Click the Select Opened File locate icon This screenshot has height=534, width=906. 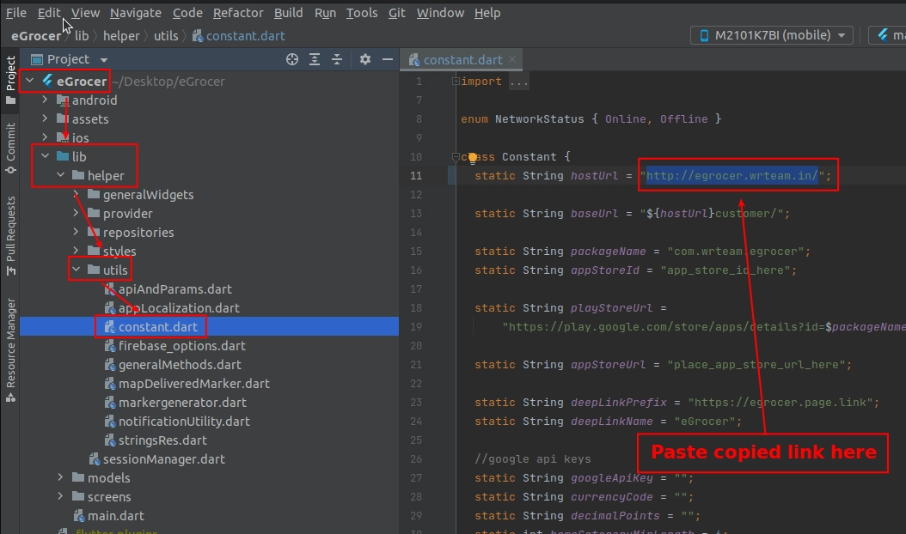pyautogui.click(x=291, y=59)
